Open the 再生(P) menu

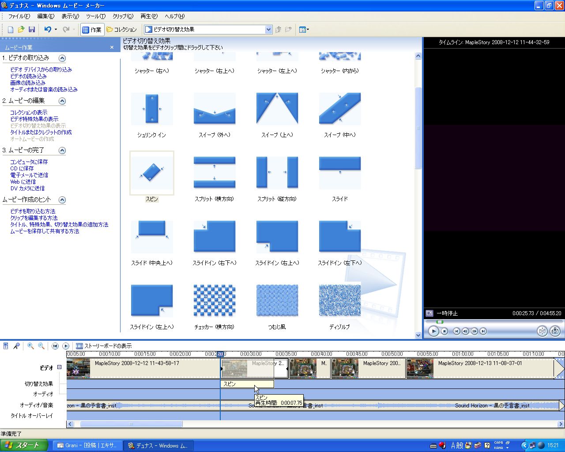(149, 16)
